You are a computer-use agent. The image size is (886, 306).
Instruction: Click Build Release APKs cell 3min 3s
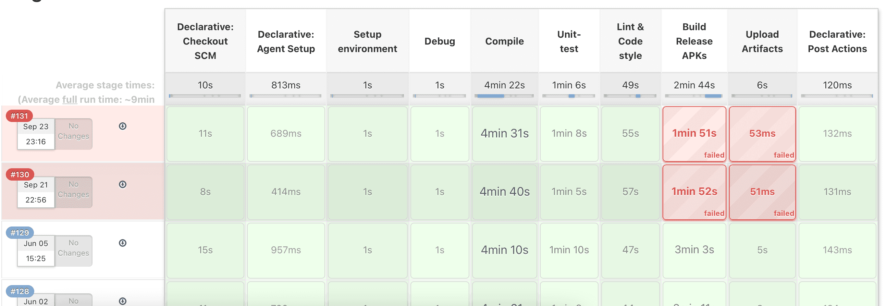[694, 250]
